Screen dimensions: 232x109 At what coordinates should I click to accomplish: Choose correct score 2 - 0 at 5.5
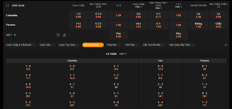[x=72, y=68]
